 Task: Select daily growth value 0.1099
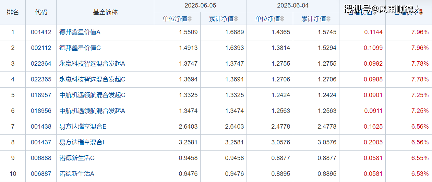pos(373,48)
